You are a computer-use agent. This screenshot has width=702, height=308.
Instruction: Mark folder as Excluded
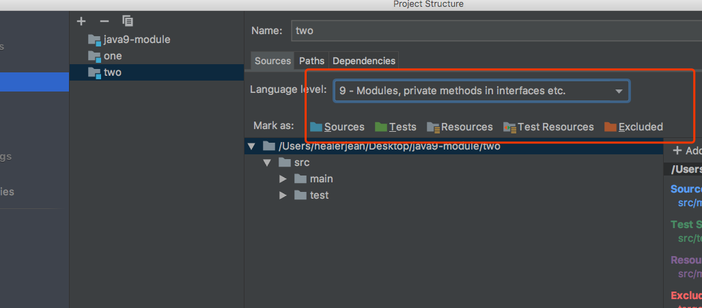pyautogui.click(x=634, y=127)
